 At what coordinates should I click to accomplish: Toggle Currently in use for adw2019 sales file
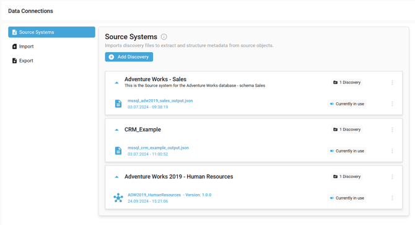click(331, 104)
